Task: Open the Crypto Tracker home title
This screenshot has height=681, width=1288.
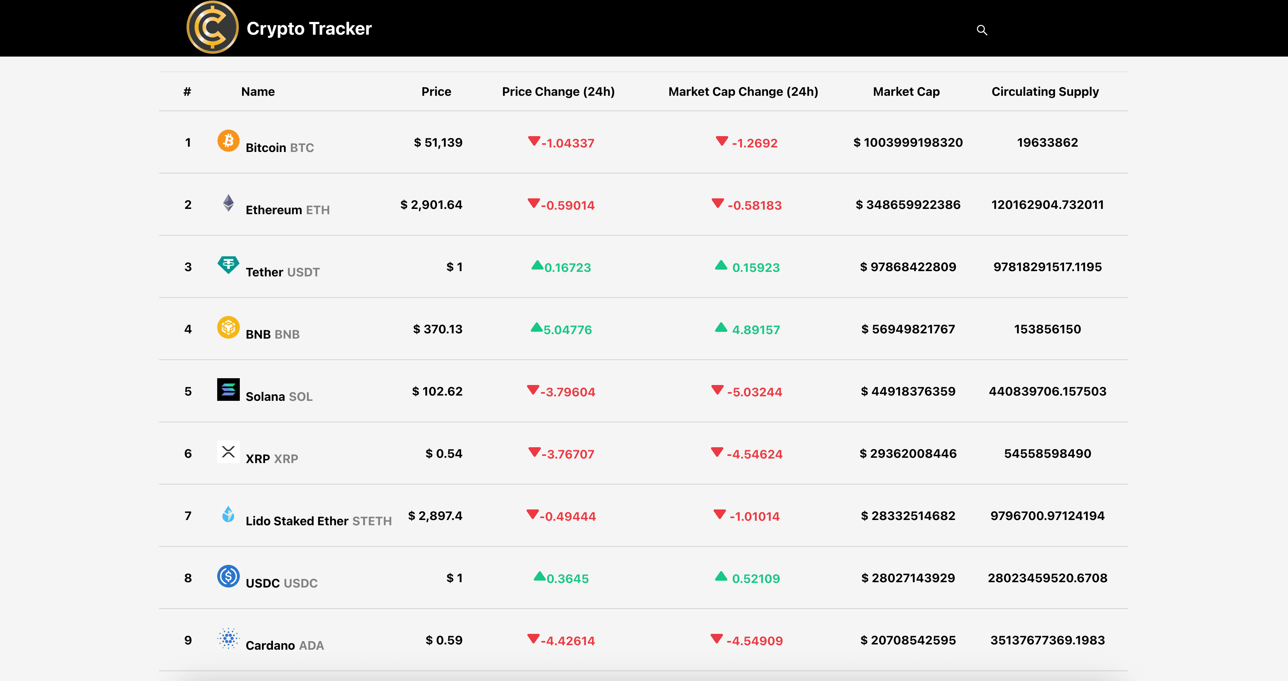Action: [x=309, y=29]
